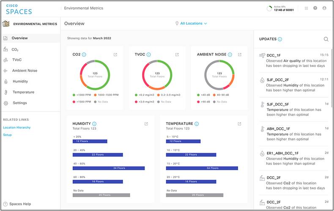
Task: Expand the All Locations dropdown
Action: [193, 23]
